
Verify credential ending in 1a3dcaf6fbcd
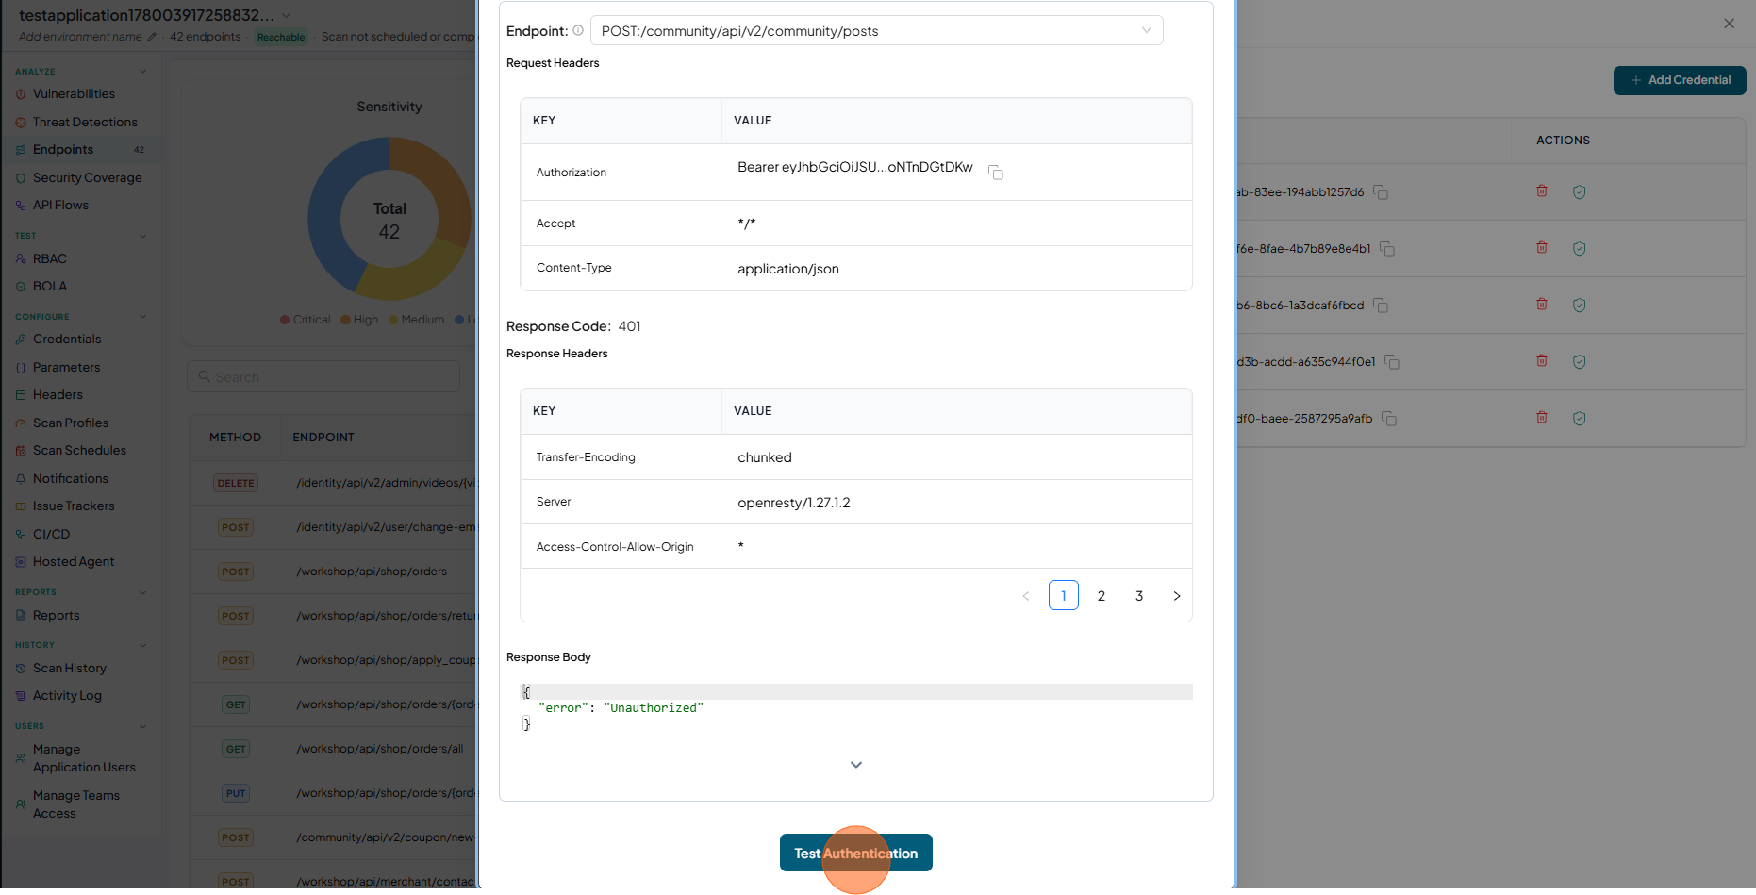click(1580, 305)
